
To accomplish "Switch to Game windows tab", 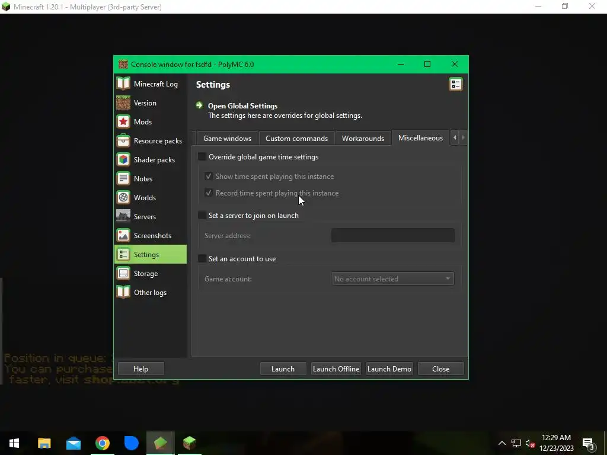I will (227, 138).
